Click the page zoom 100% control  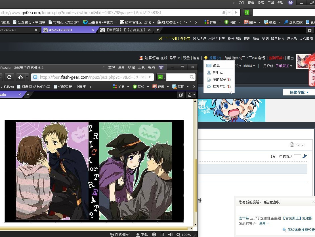(184, 234)
